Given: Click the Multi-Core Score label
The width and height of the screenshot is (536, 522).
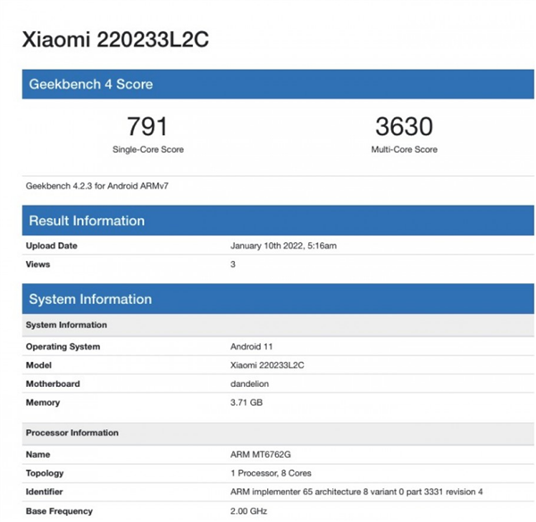Looking at the screenshot, I should point(405,149).
